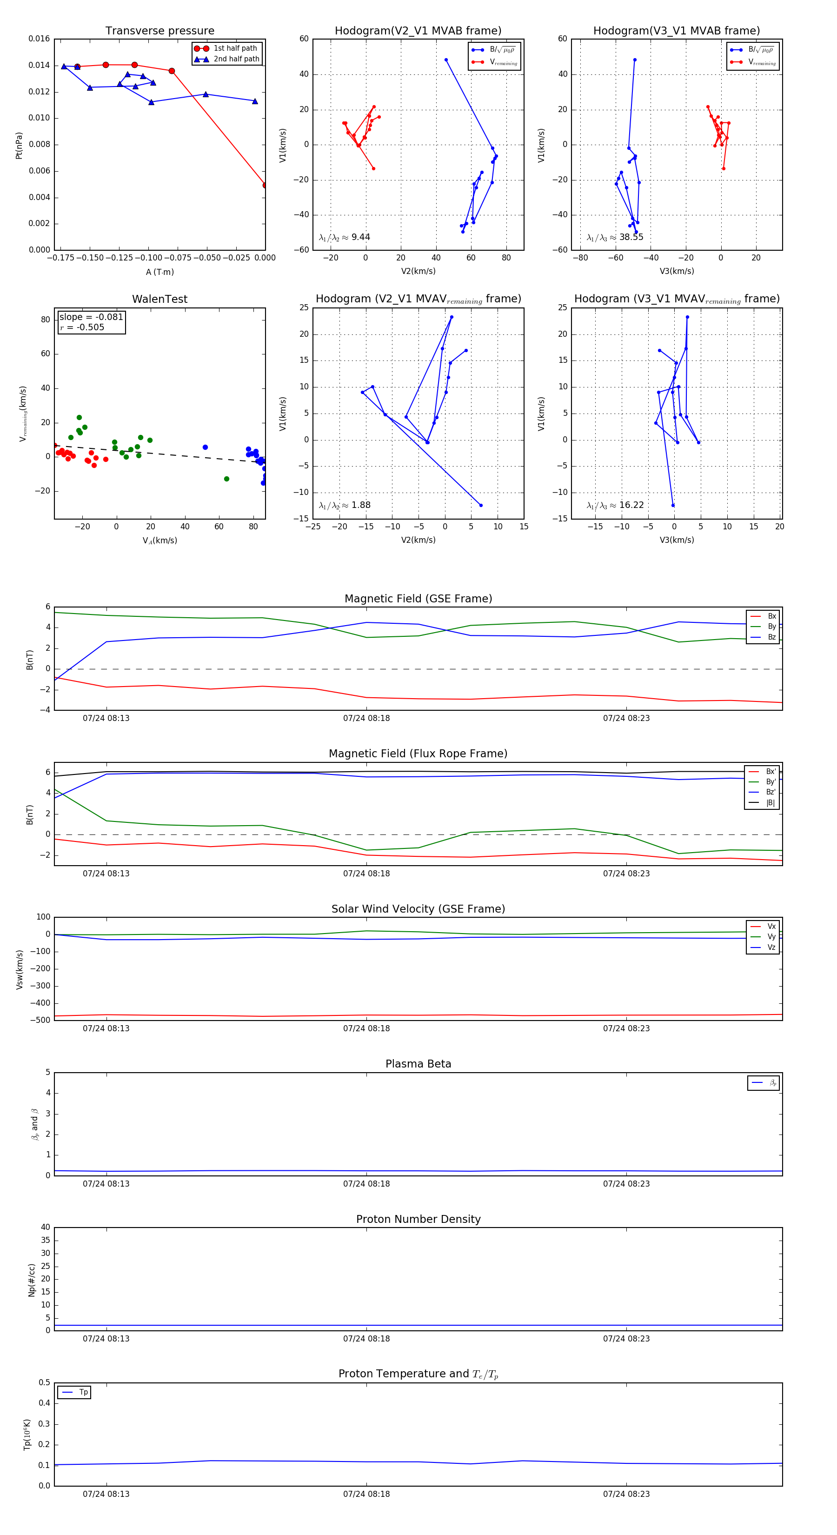Screen dimensions: 837x1535
Task: Click the 'Vremaining(km/s)' y-axis label
Action: 23,414
